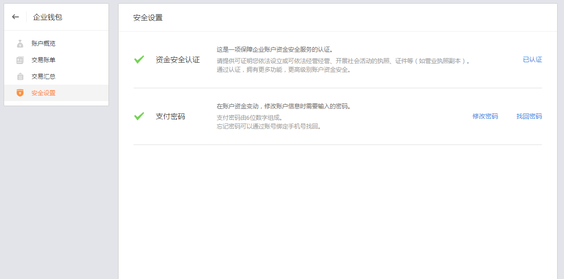Image resolution: width=564 pixels, height=279 pixels.
Task: Click the 账户概览 person icon
Action: 20,43
